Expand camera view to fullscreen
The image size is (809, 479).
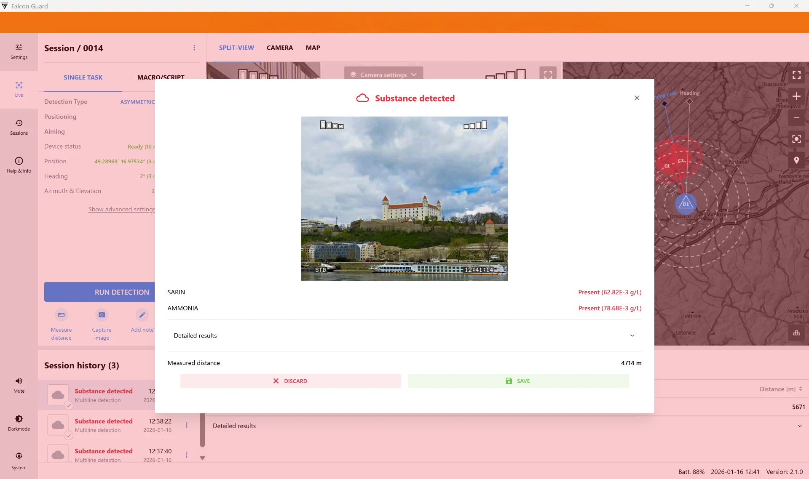[548, 74]
